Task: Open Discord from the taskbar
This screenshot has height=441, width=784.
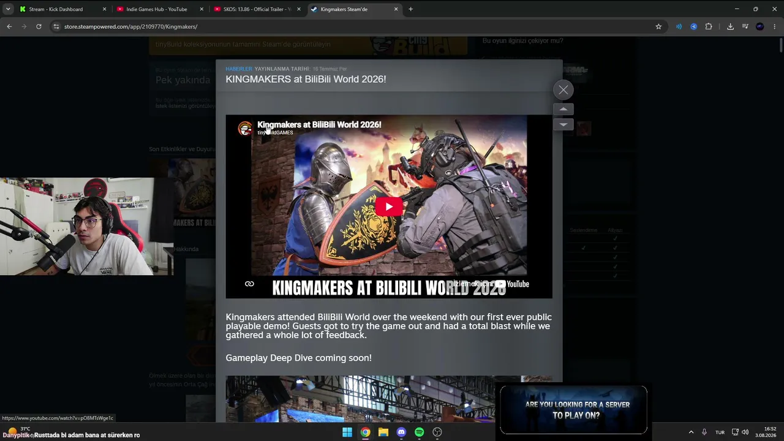Action: coord(401,432)
